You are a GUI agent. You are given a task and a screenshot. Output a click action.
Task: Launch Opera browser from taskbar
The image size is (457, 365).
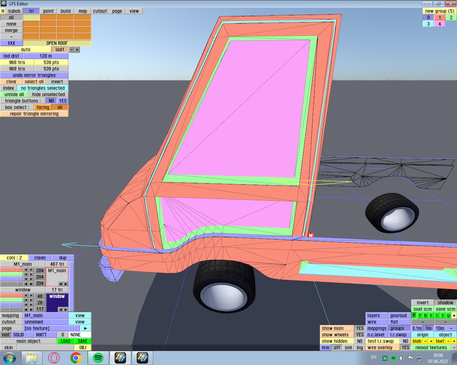[x=54, y=358]
